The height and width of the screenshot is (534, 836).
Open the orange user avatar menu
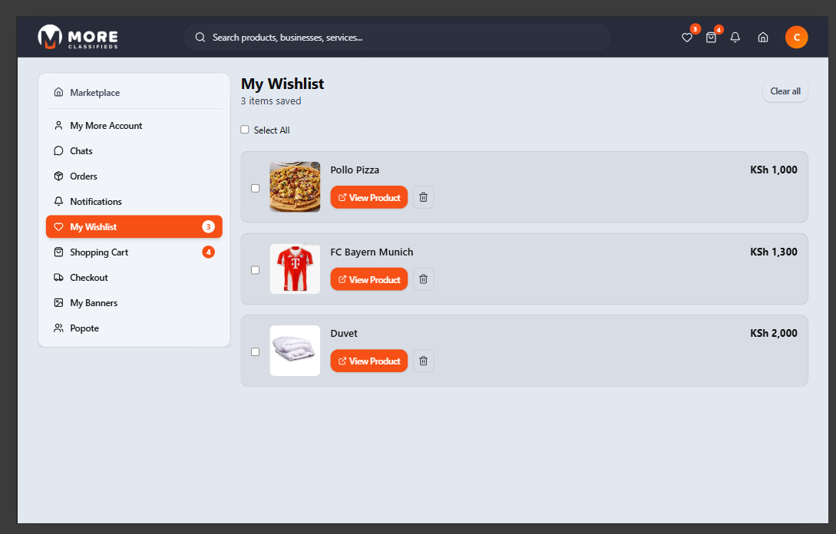796,37
